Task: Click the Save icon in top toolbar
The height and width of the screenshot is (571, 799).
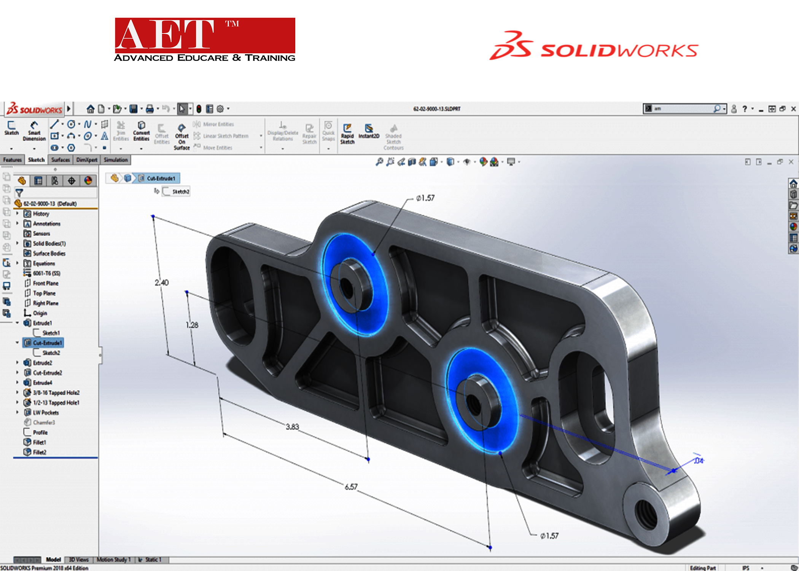Action: (x=133, y=109)
